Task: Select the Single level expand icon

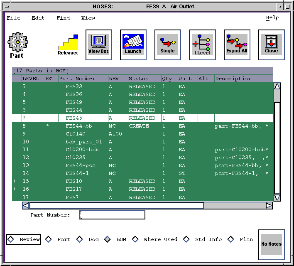Action: 167,43
